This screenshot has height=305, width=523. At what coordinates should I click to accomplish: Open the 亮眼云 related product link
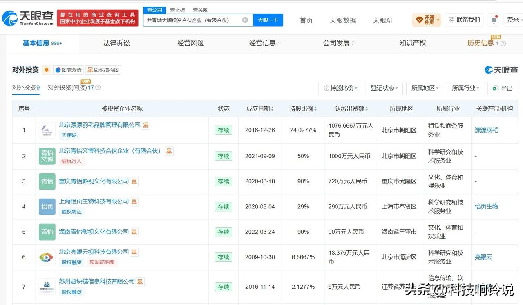click(483, 257)
